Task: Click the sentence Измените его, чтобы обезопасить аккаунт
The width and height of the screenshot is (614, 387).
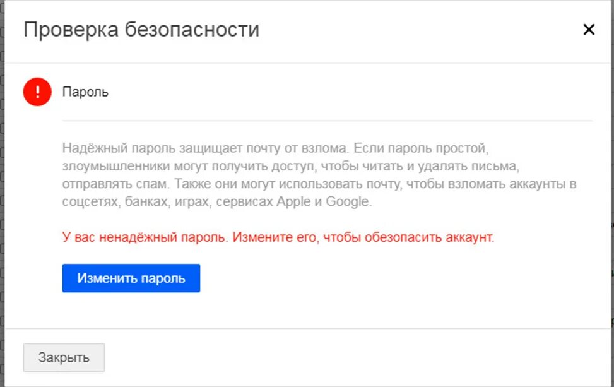Action: (363, 237)
